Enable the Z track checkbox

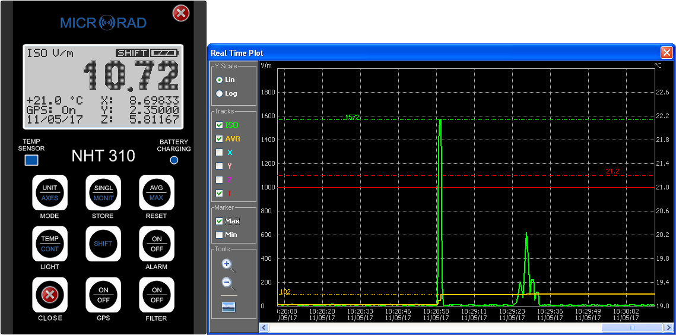[219, 179]
